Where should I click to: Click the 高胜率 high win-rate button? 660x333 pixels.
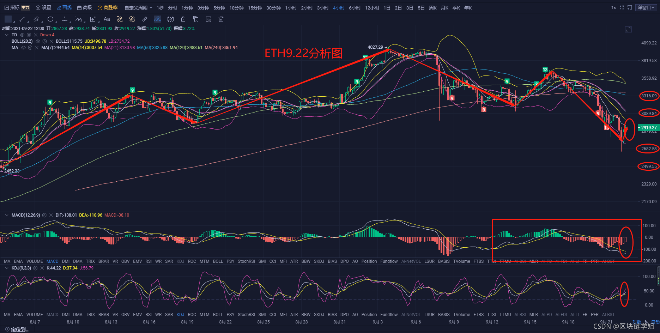108,7
